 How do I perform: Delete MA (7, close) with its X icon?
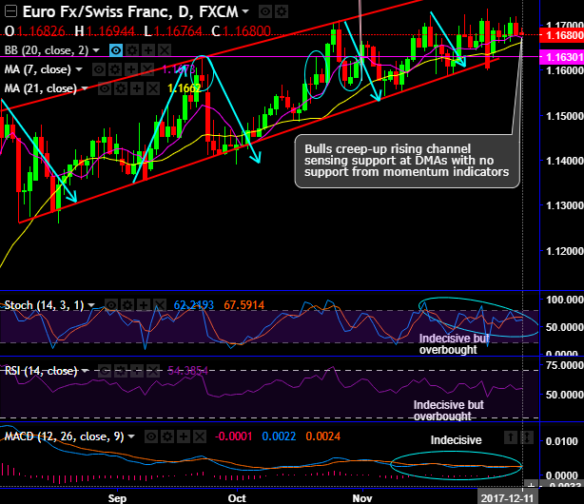click(147, 69)
